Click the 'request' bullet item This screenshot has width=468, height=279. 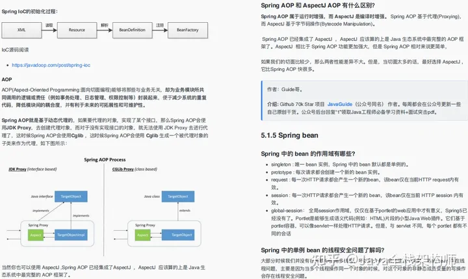pos(365,183)
